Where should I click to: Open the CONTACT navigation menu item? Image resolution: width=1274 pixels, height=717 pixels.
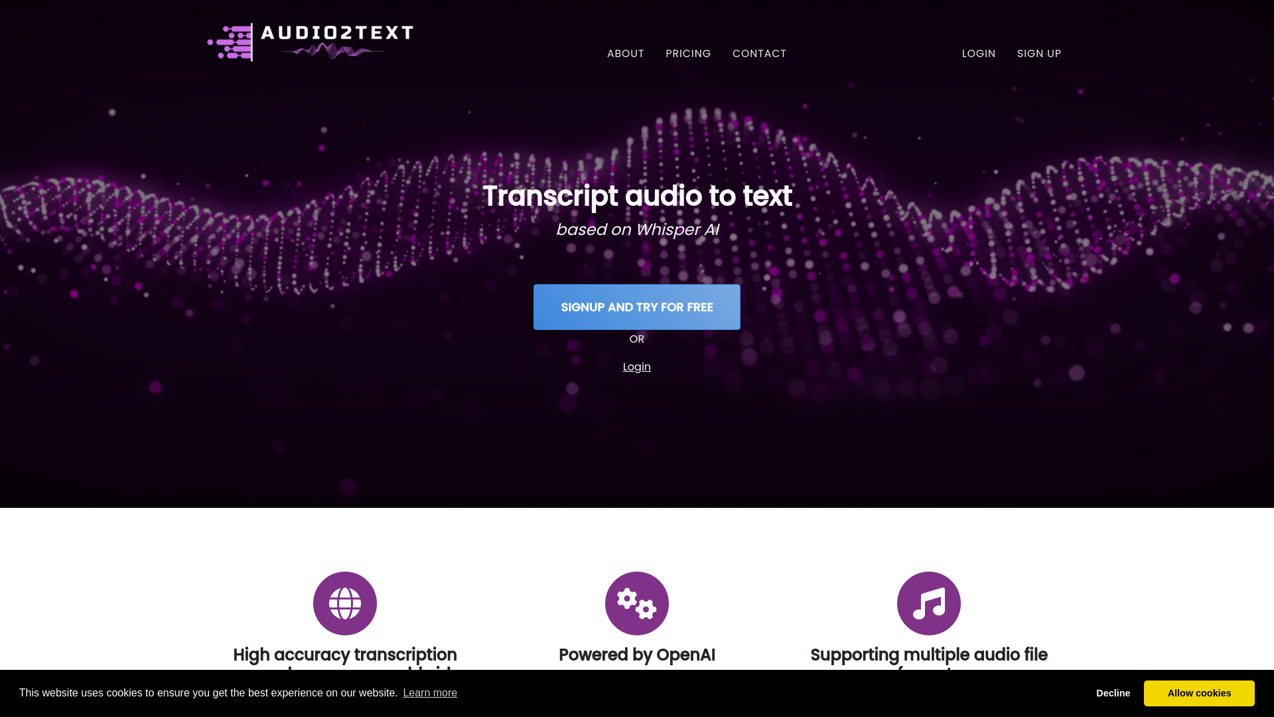[760, 53]
